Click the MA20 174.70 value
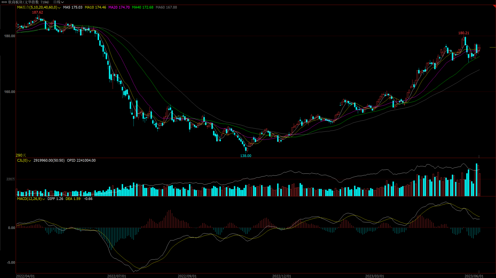The image size is (496, 278). 119,7
